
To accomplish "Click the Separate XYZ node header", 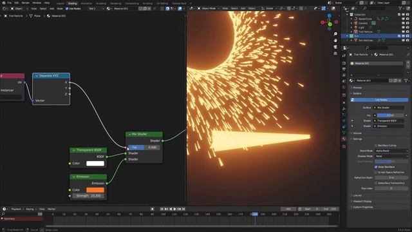I will [x=51, y=76].
